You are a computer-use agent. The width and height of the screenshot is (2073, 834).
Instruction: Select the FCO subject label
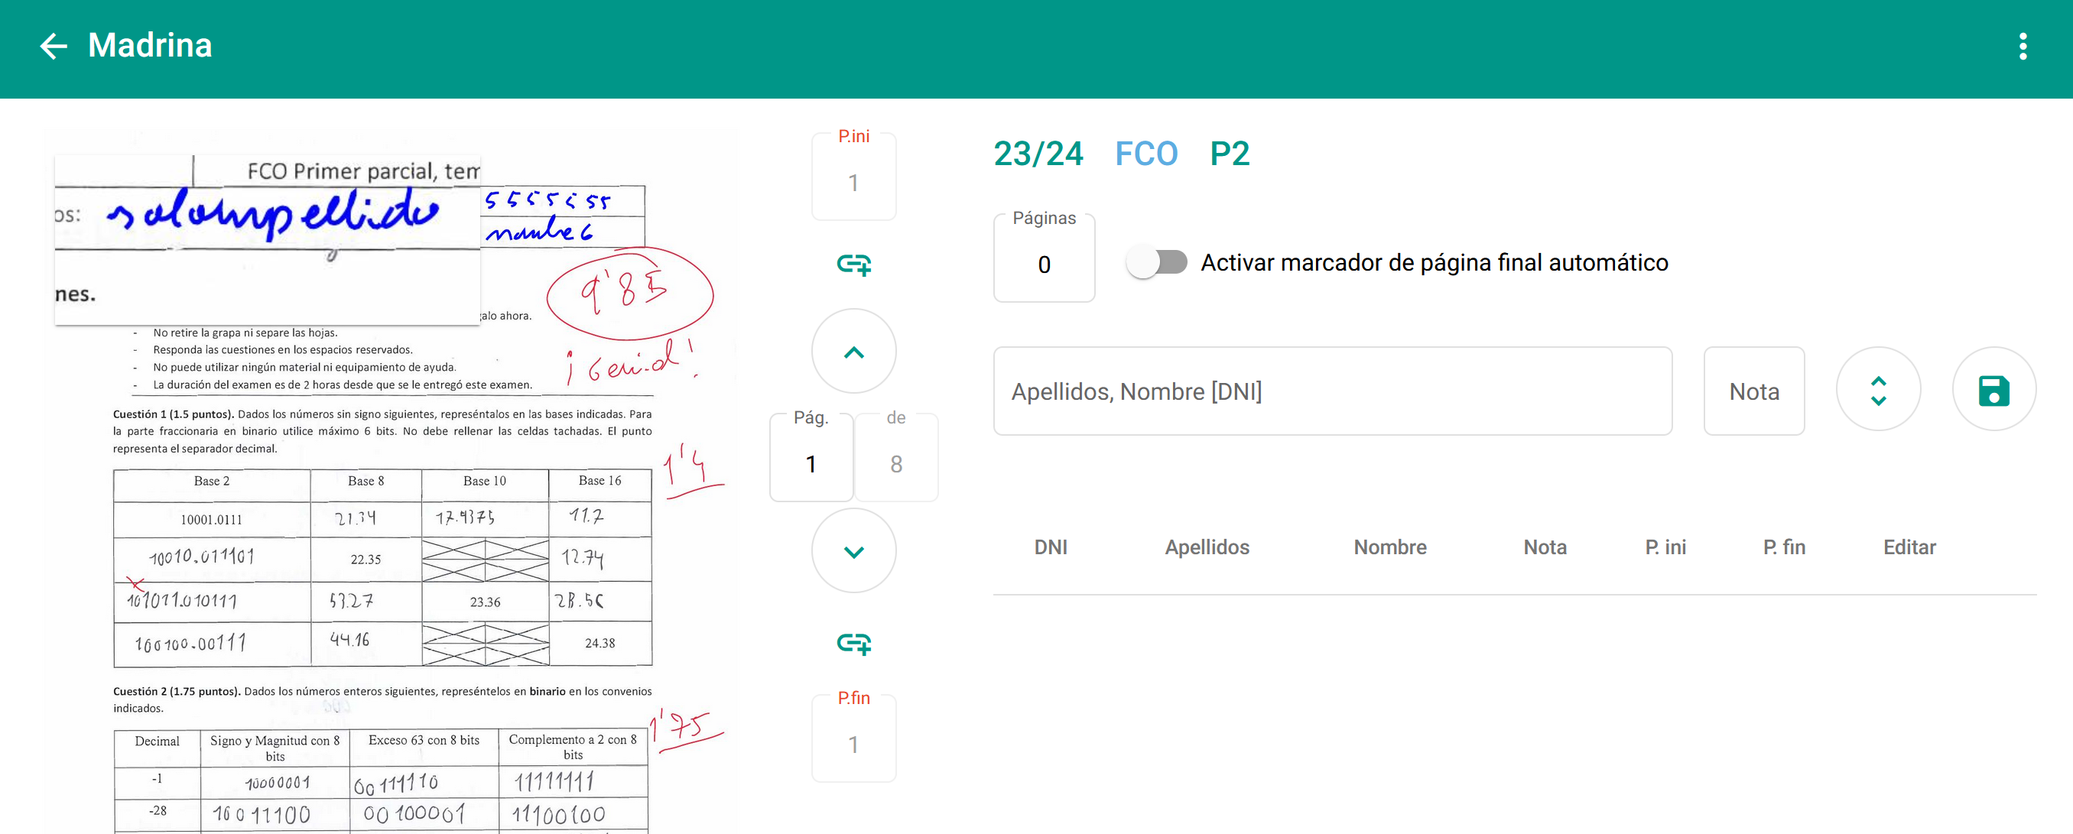[1146, 154]
